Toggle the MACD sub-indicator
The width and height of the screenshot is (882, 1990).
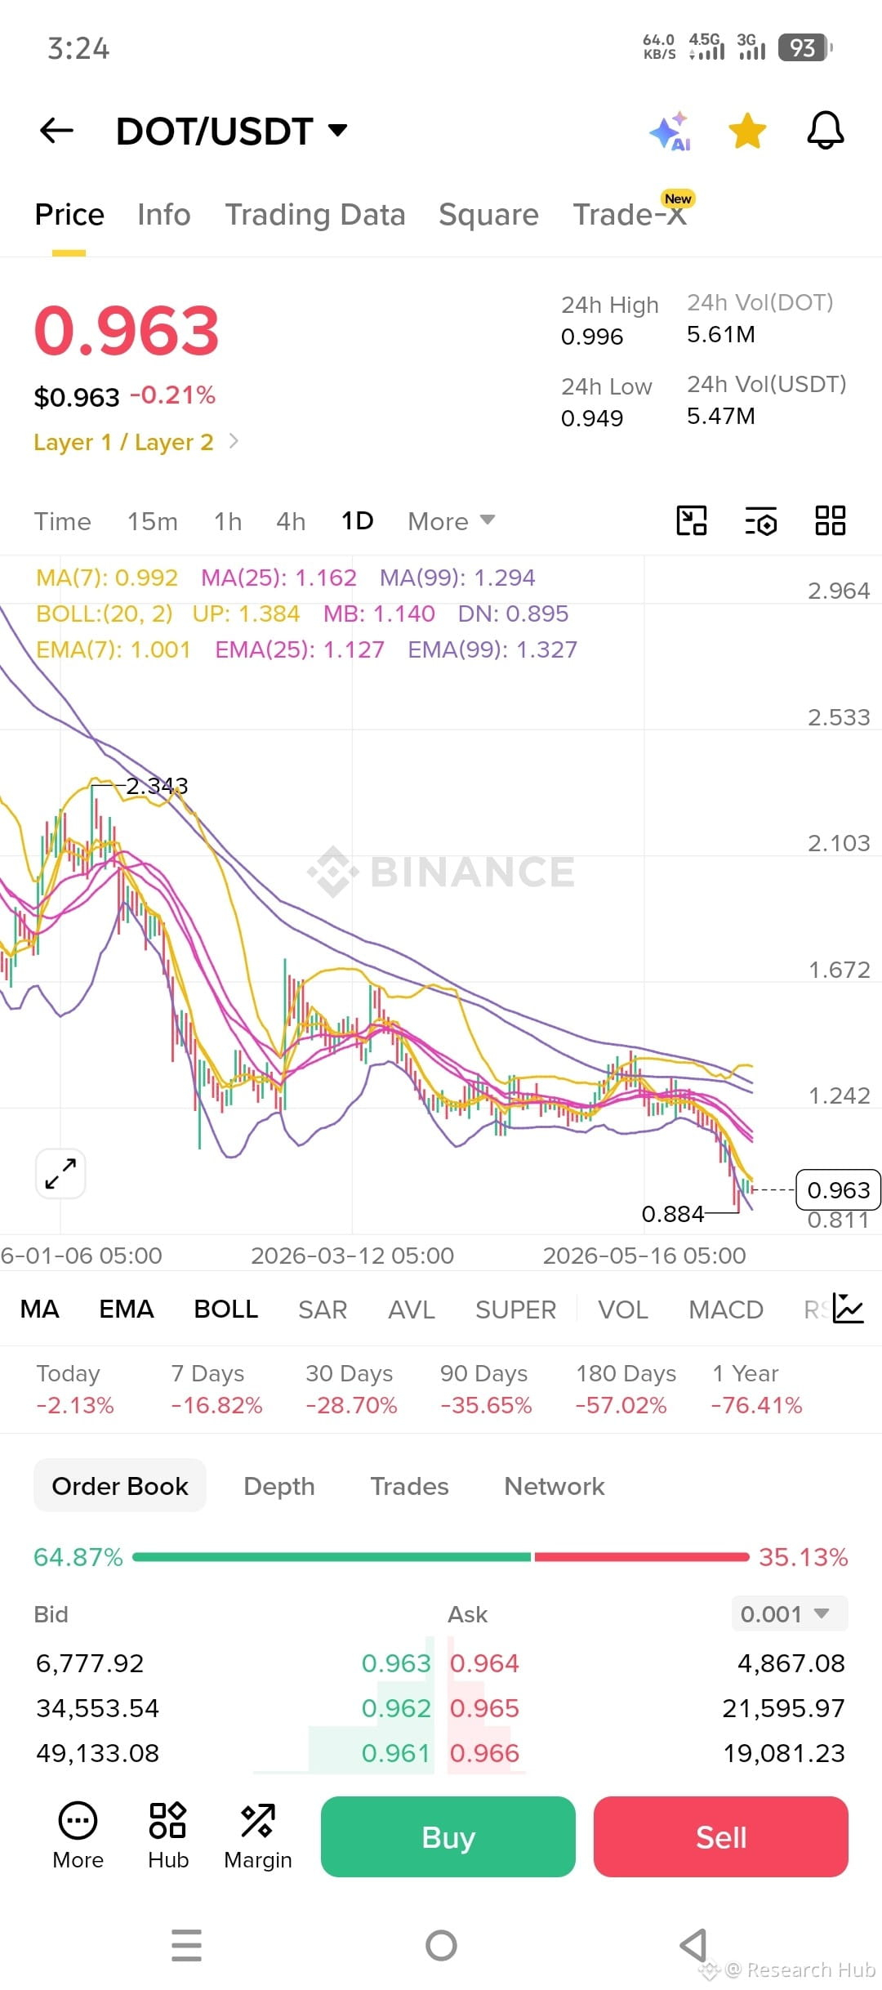point(726,1310)
